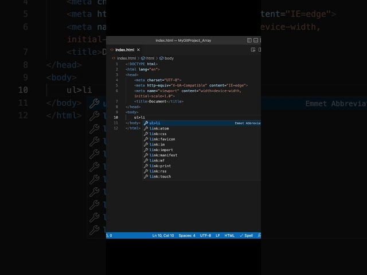Toggle the primary side bar layout icon

pos(249,40)
